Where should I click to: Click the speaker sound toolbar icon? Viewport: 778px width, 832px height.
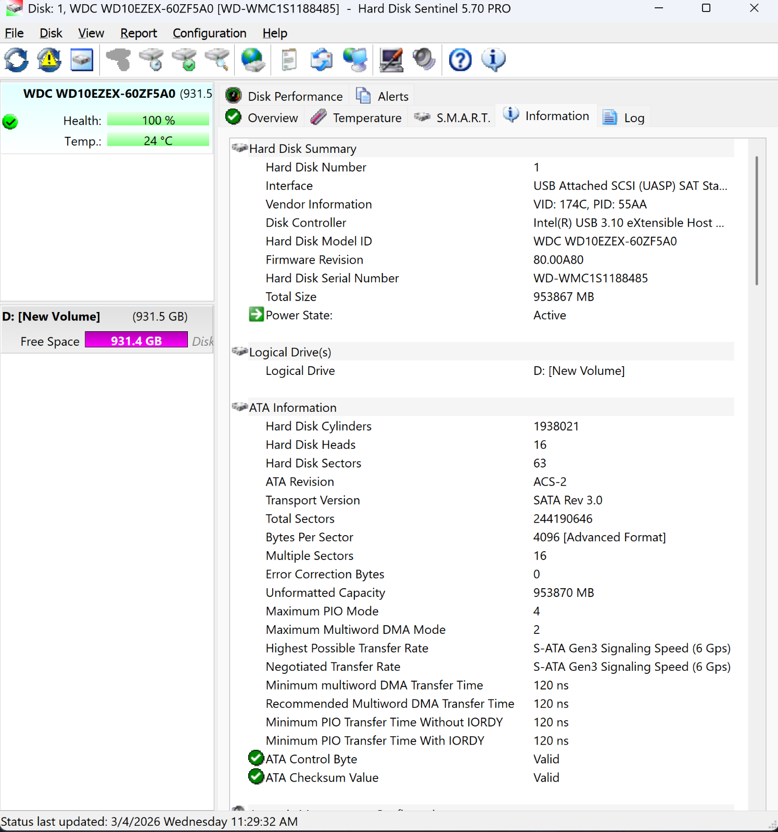coord(424,60)
